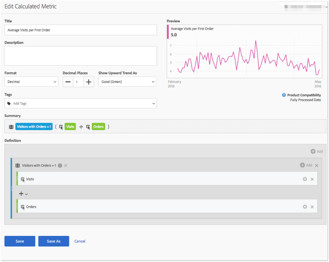Delete the Orders metric row
The width and height of the screenshot is (329, 262).
(x=312, y=207)
